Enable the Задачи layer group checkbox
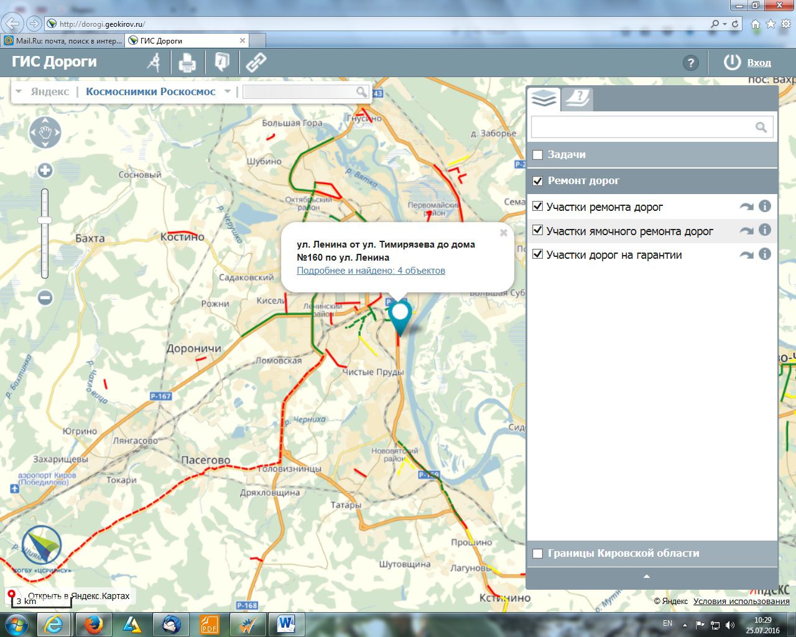 (538, 155)
